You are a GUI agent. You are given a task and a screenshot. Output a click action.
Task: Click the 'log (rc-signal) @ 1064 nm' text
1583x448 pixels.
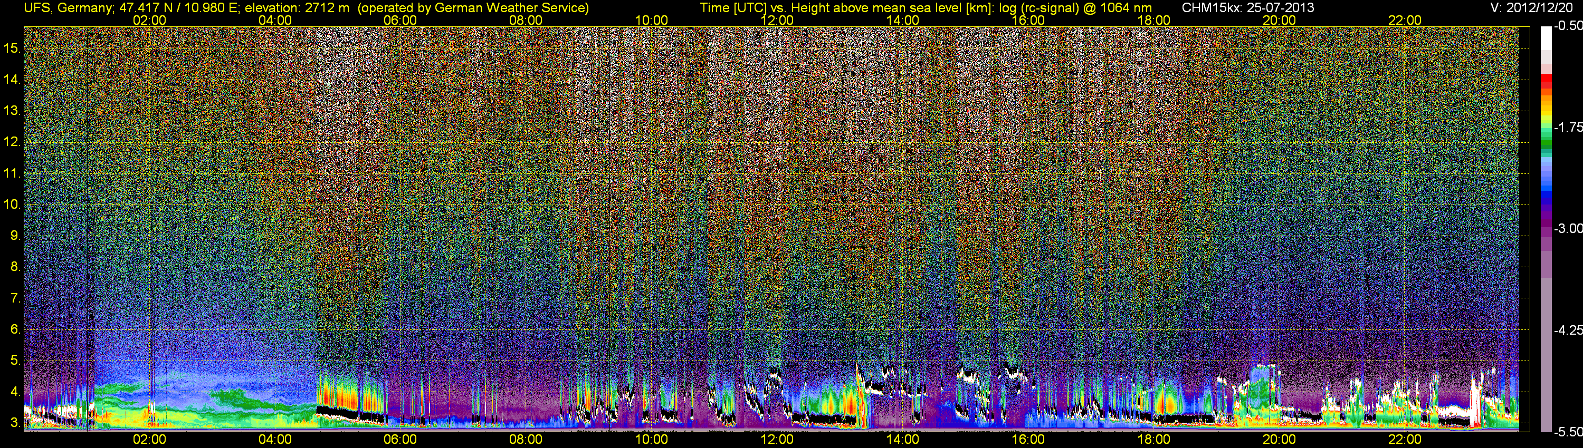tap(1075, 8)
